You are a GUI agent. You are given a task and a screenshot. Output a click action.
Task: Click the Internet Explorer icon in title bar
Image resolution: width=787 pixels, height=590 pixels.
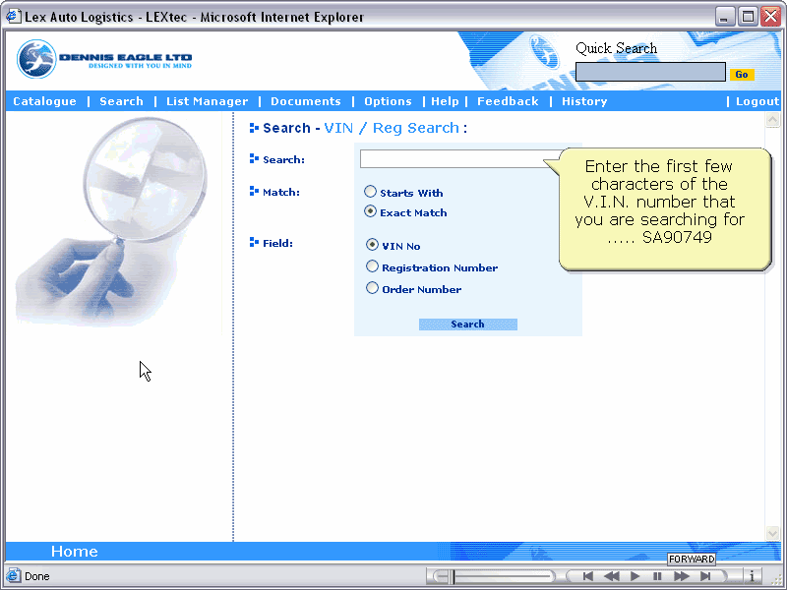[13, 17]
